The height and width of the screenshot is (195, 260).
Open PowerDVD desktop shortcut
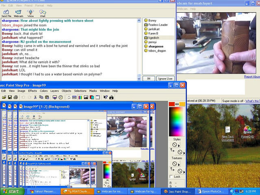247,132
